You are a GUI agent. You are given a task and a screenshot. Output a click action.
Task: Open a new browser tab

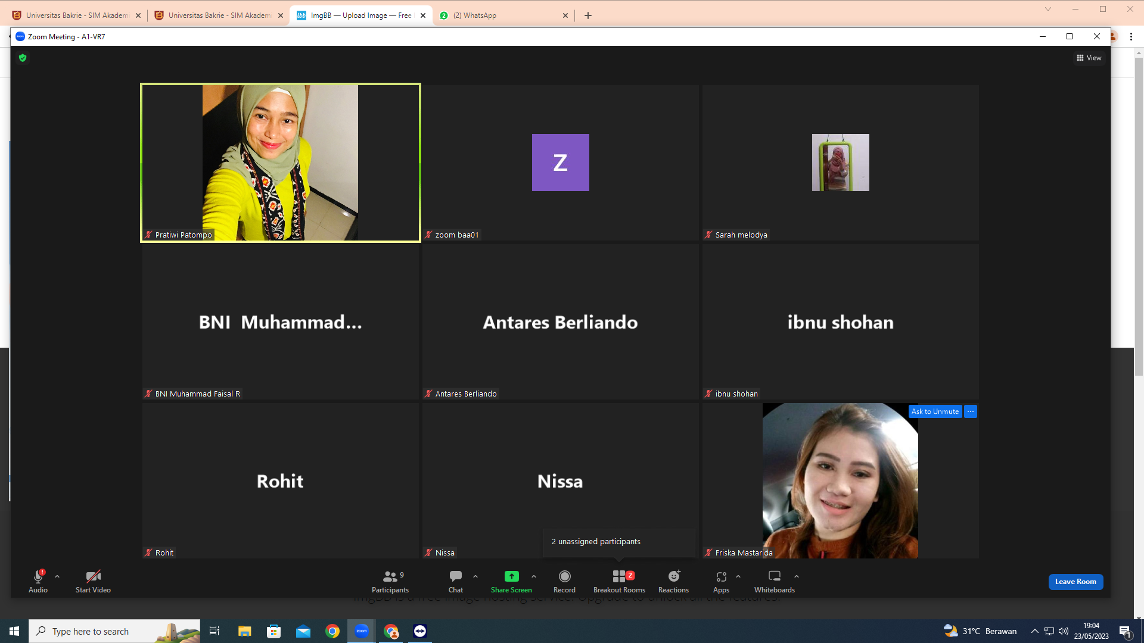point(588,15)
